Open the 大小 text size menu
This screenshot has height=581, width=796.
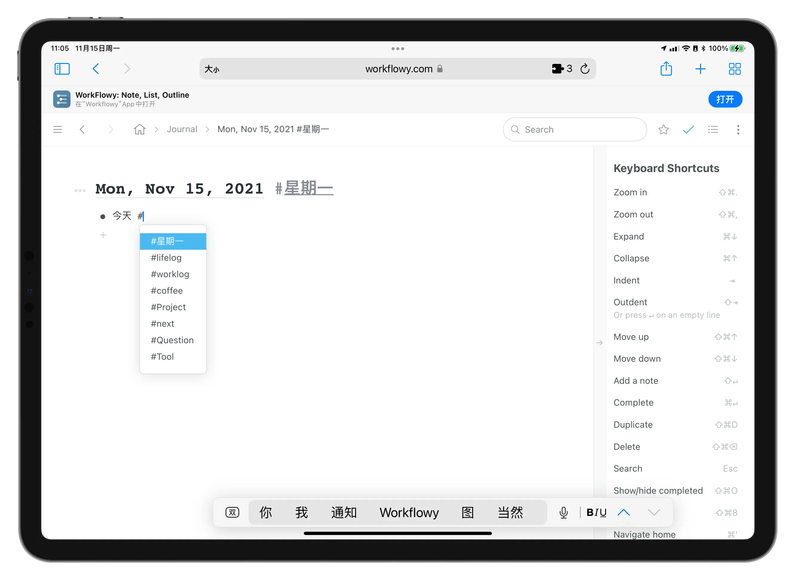[212, 69]
